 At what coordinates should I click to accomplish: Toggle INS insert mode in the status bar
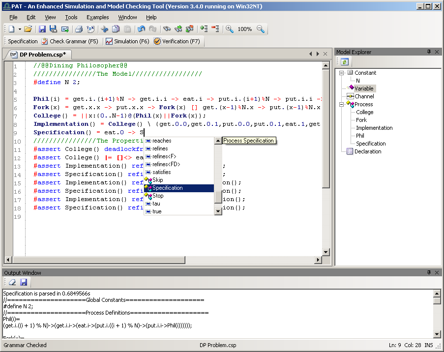pos(428,345)
